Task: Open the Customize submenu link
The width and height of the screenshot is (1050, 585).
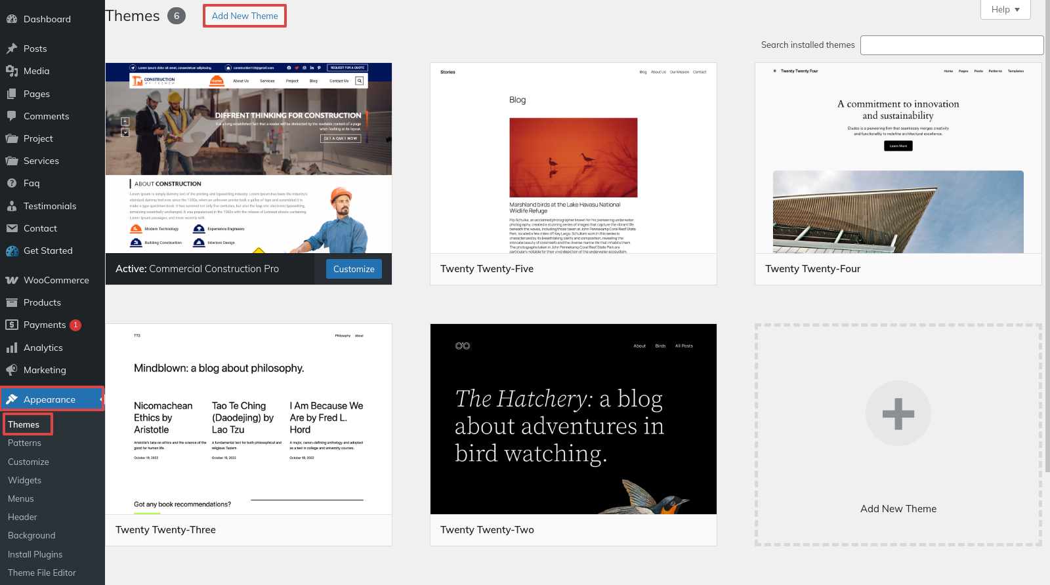Action: (x=28, y=462)
